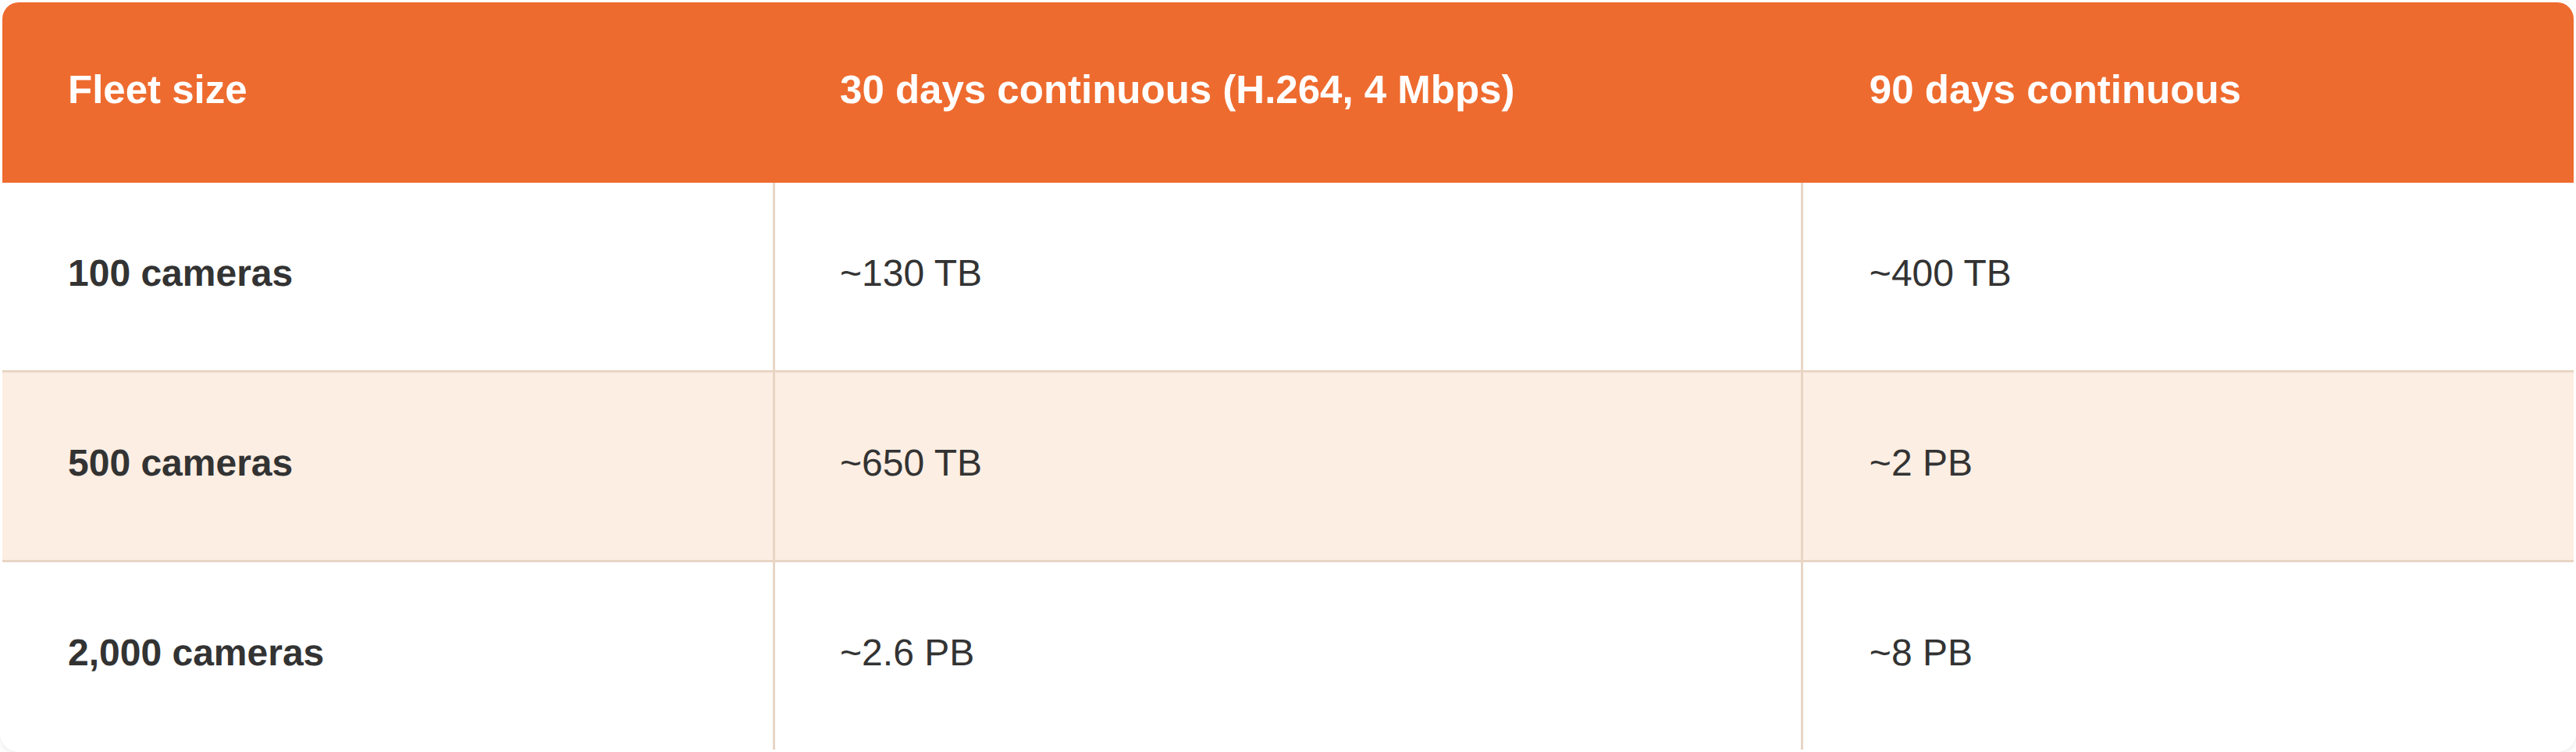Screen dimensions: 2576x752
Task: Click the ~130 TB cell
Action: coord(910,273)
